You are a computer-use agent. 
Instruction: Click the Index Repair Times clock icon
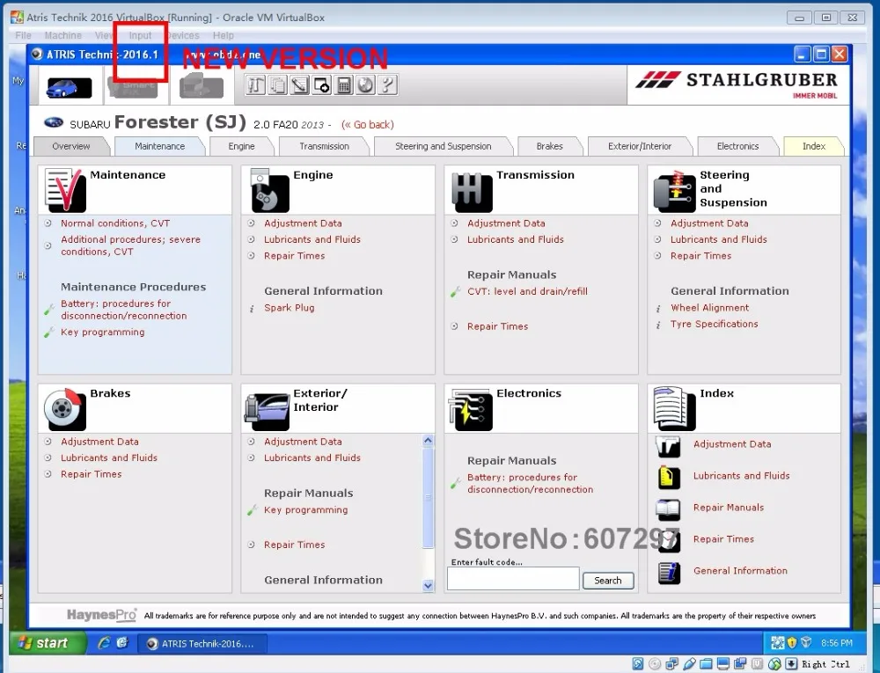[x=669, y=541]
